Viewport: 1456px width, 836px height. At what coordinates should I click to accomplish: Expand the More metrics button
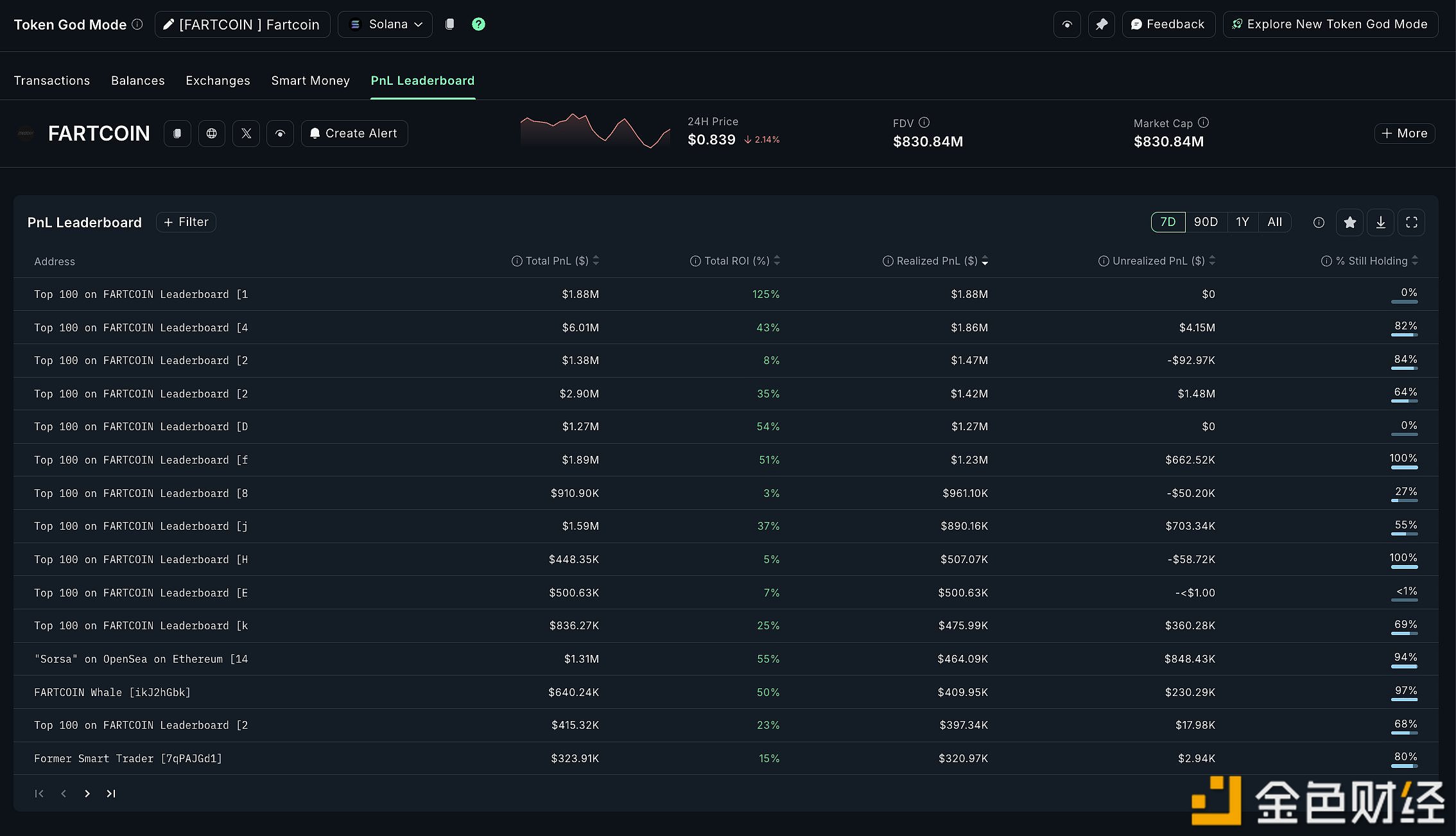point(1404,134)
